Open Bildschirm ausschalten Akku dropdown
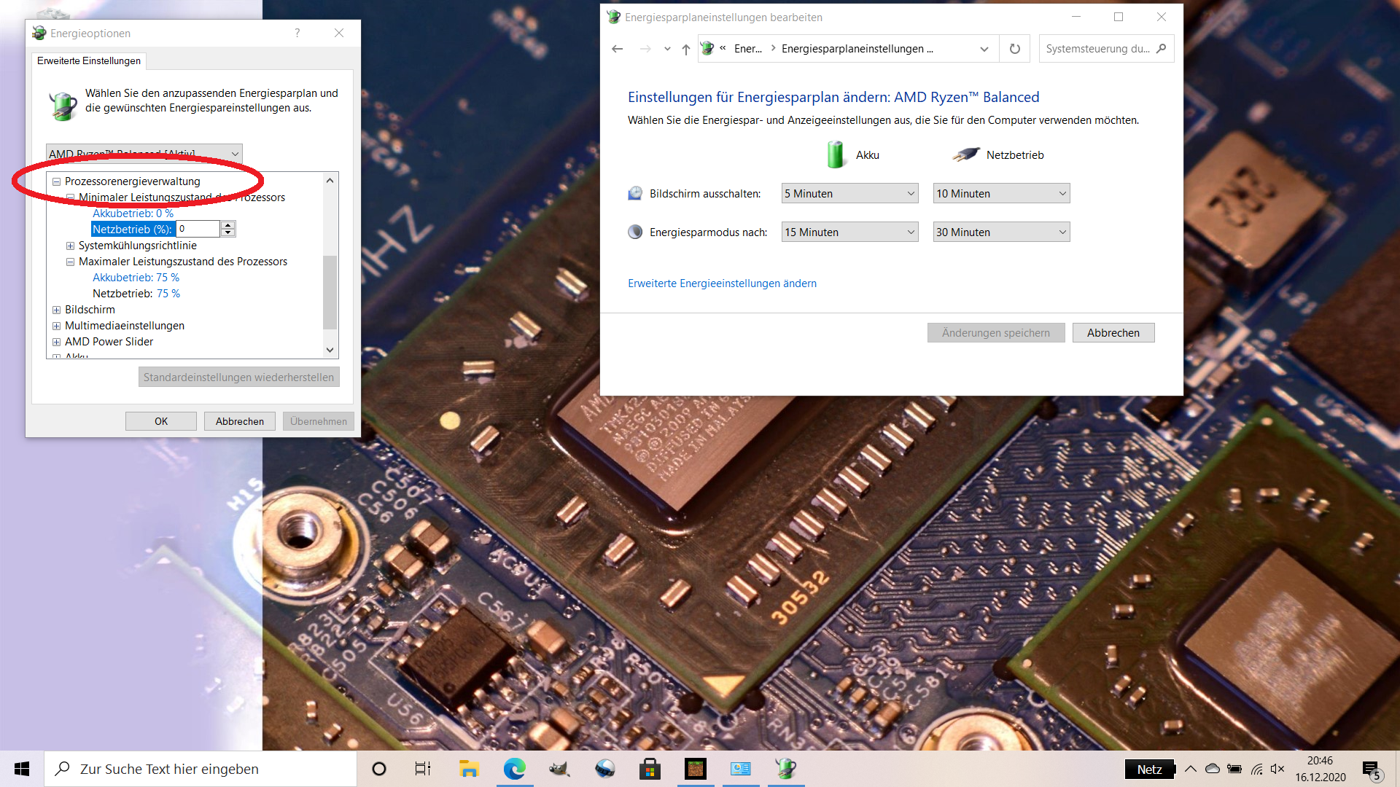This screenshot has width=1400, height=787. point(849,194)
